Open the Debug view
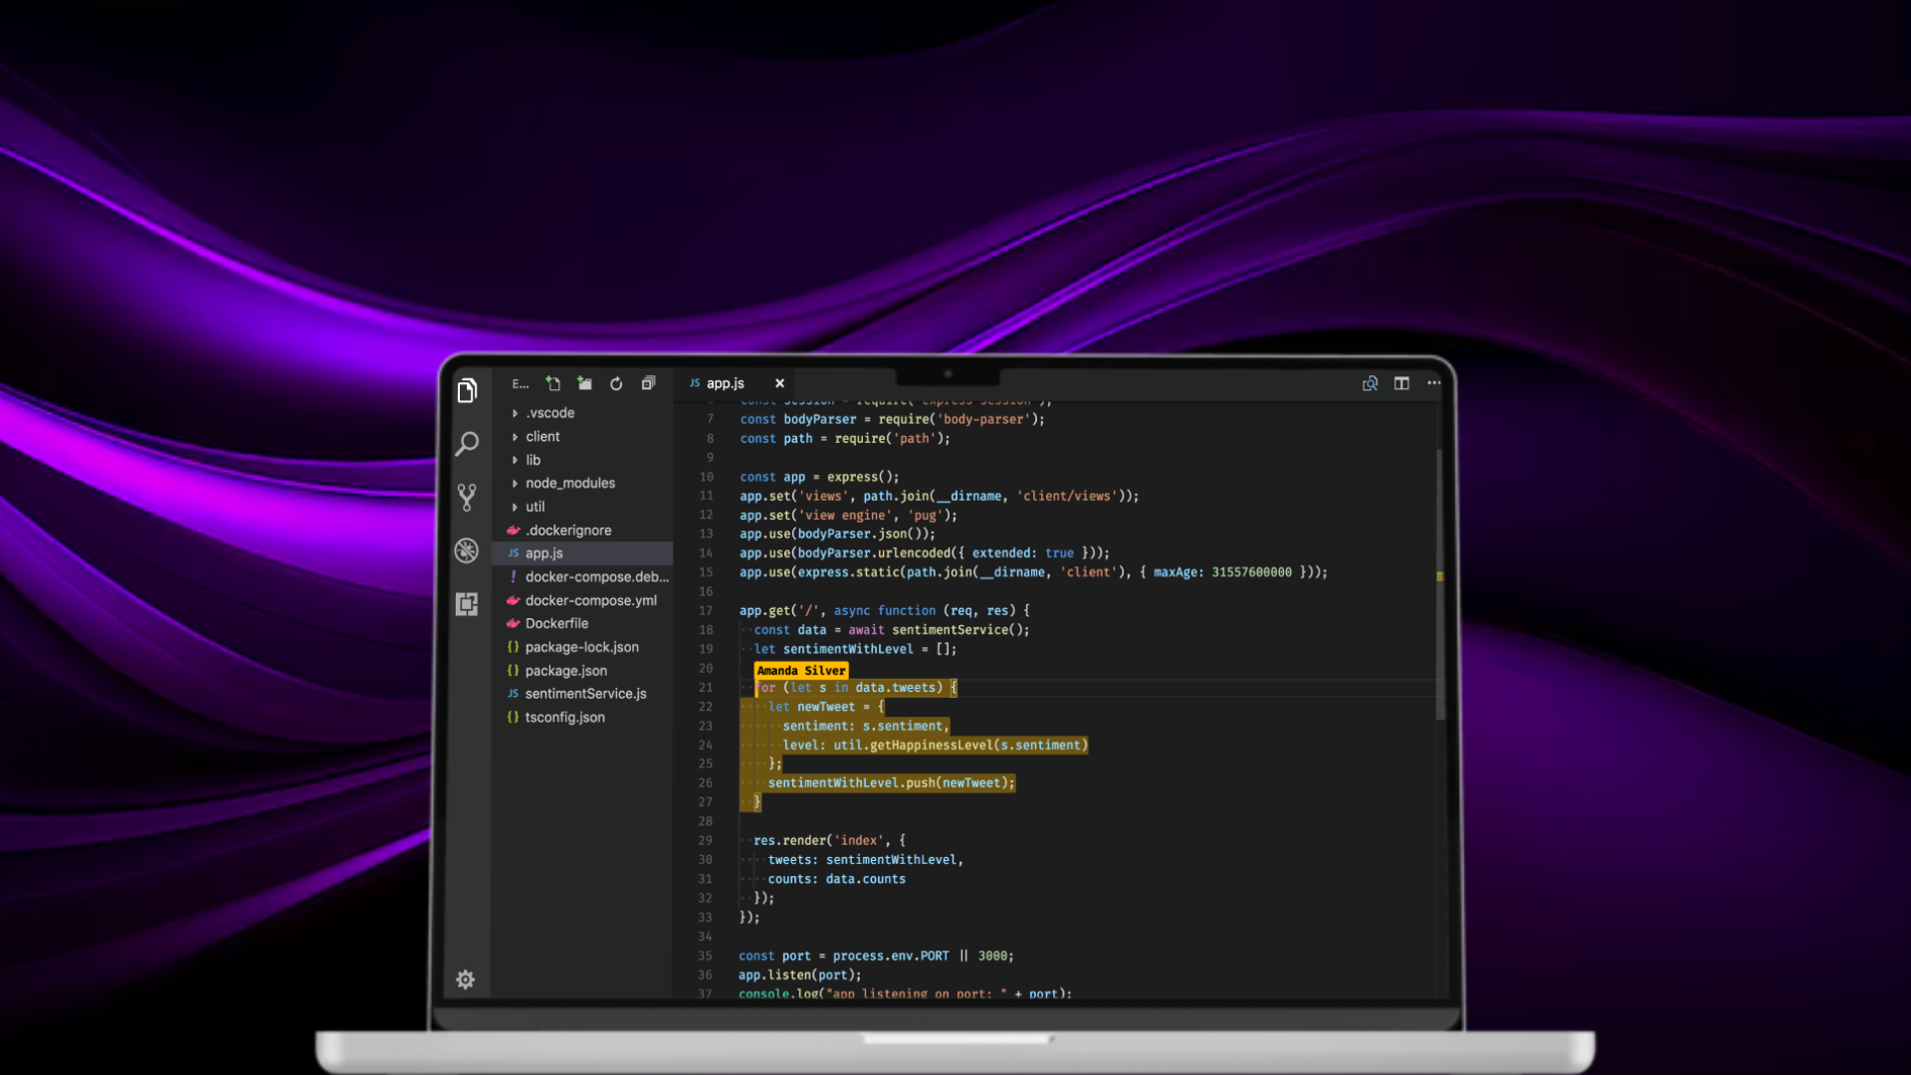Screen dimensions: 1911x1075 [467, 549]
